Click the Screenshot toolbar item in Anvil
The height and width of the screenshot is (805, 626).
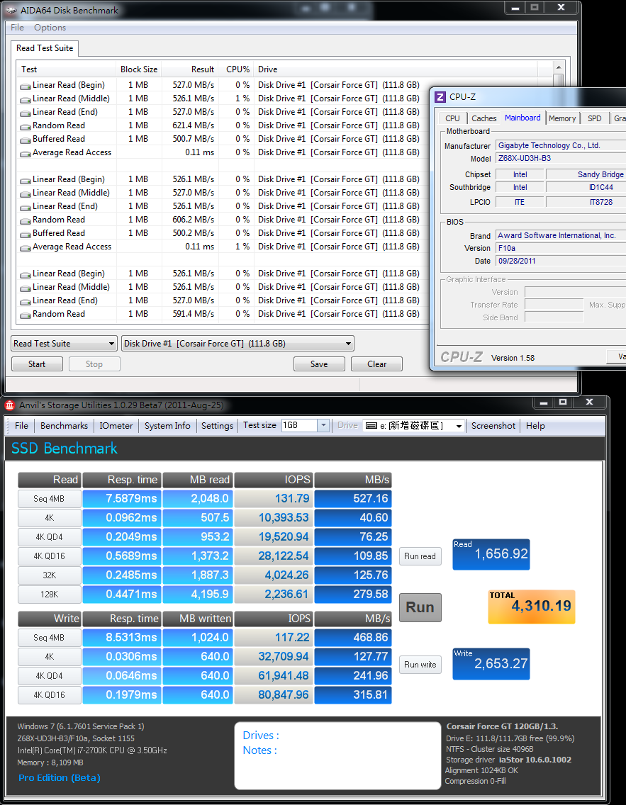click(x=493, y=426)
